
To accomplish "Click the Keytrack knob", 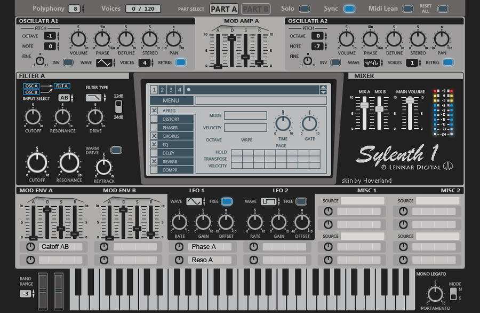I will (x=104, y=167).
